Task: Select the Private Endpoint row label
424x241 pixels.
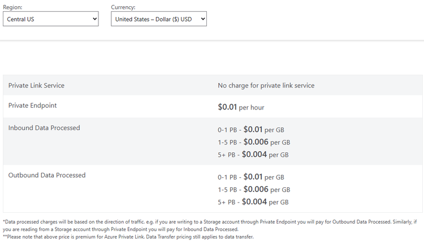Action: coord(32,106)
